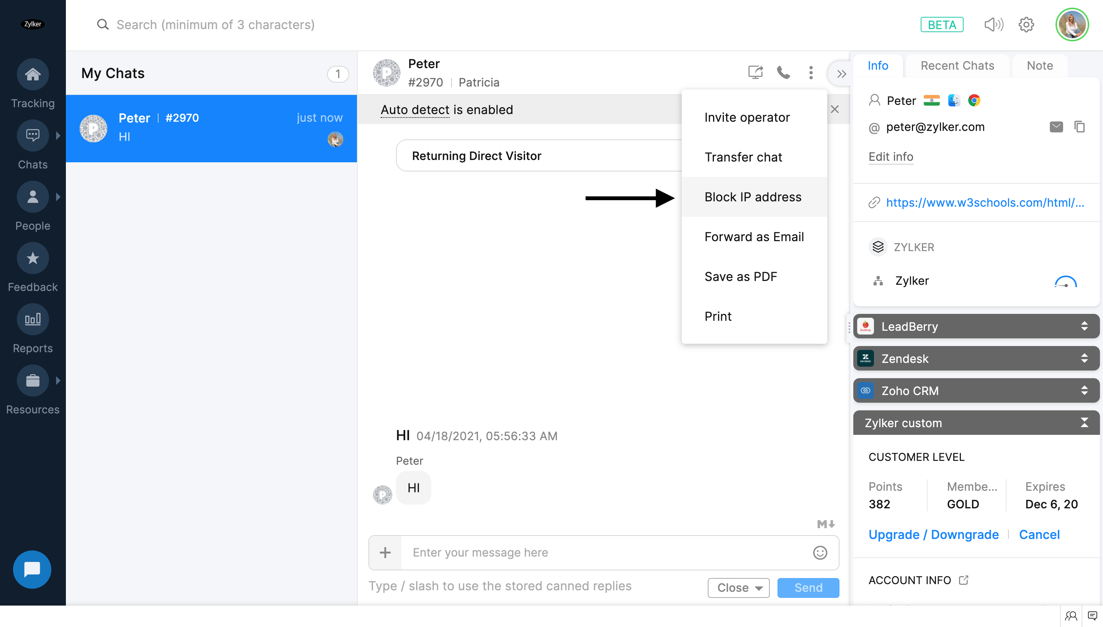Image resolution: width=1103 pixels, height=627 pixels.
Task: Toggle the sound notifications speaker icon
Action: coord(993,24)
